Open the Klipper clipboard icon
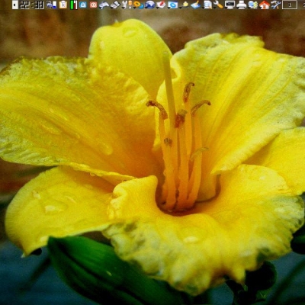Image resolution: width=305 pixels, height=305 pixels. 63,5
